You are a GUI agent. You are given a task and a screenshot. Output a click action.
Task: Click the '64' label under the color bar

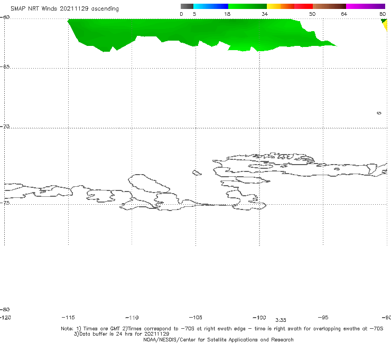(x=344, y=14)
